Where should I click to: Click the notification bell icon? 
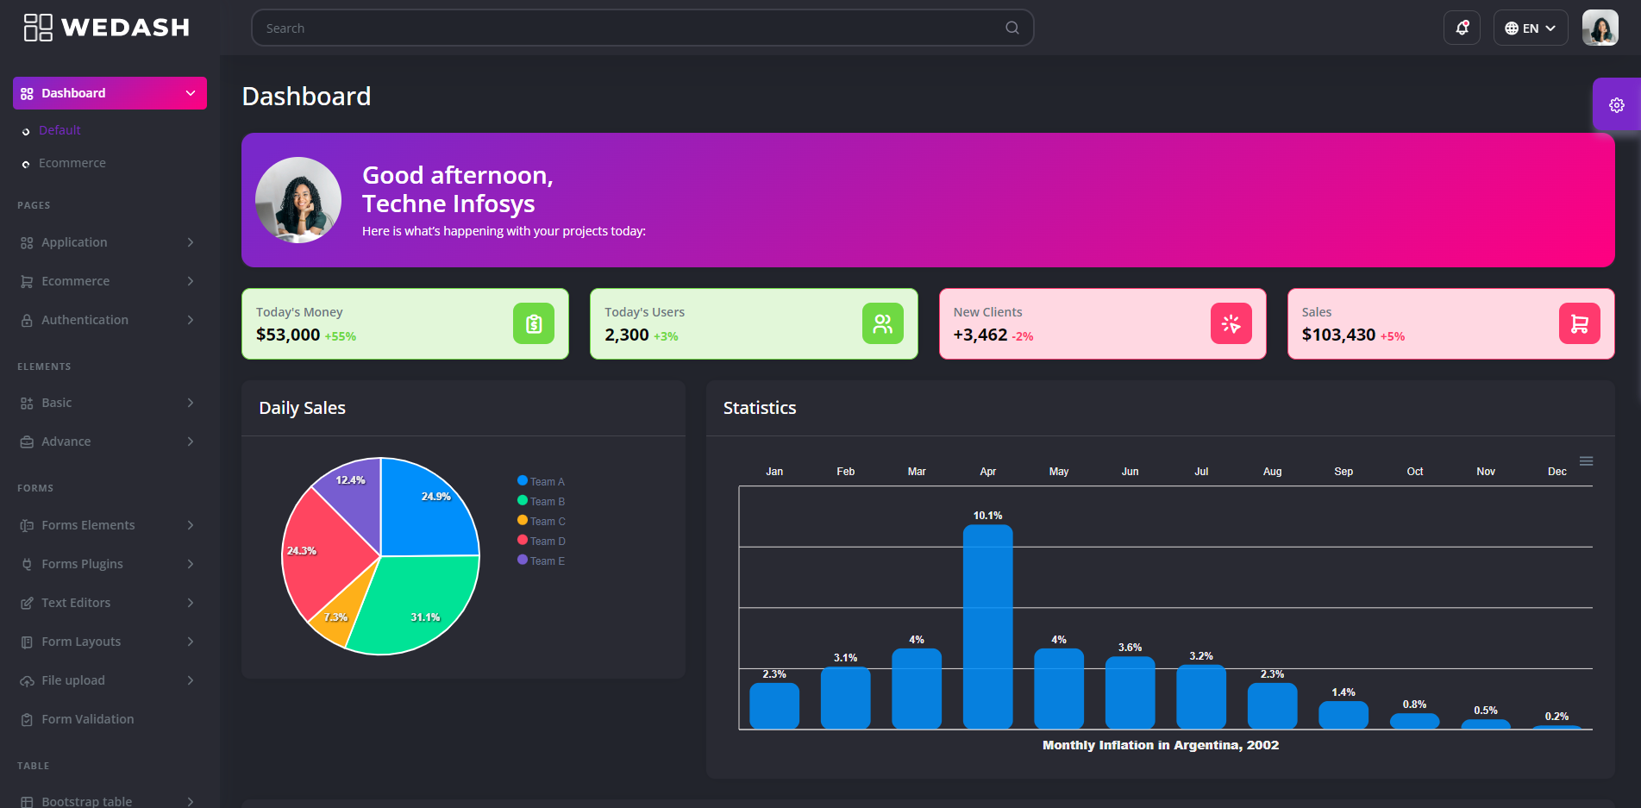pyautogui.click(x=1462, y=28)
